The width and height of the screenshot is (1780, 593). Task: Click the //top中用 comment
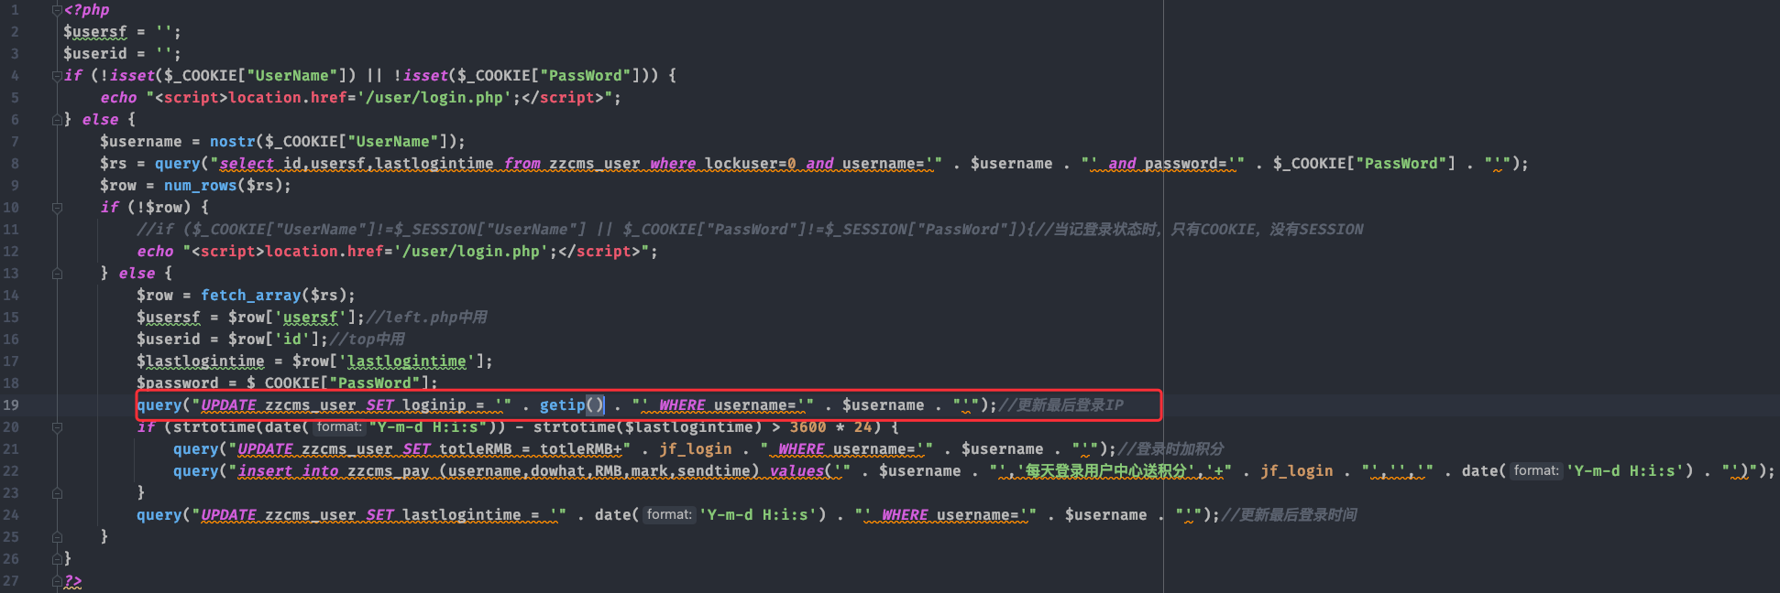point(367,340)
